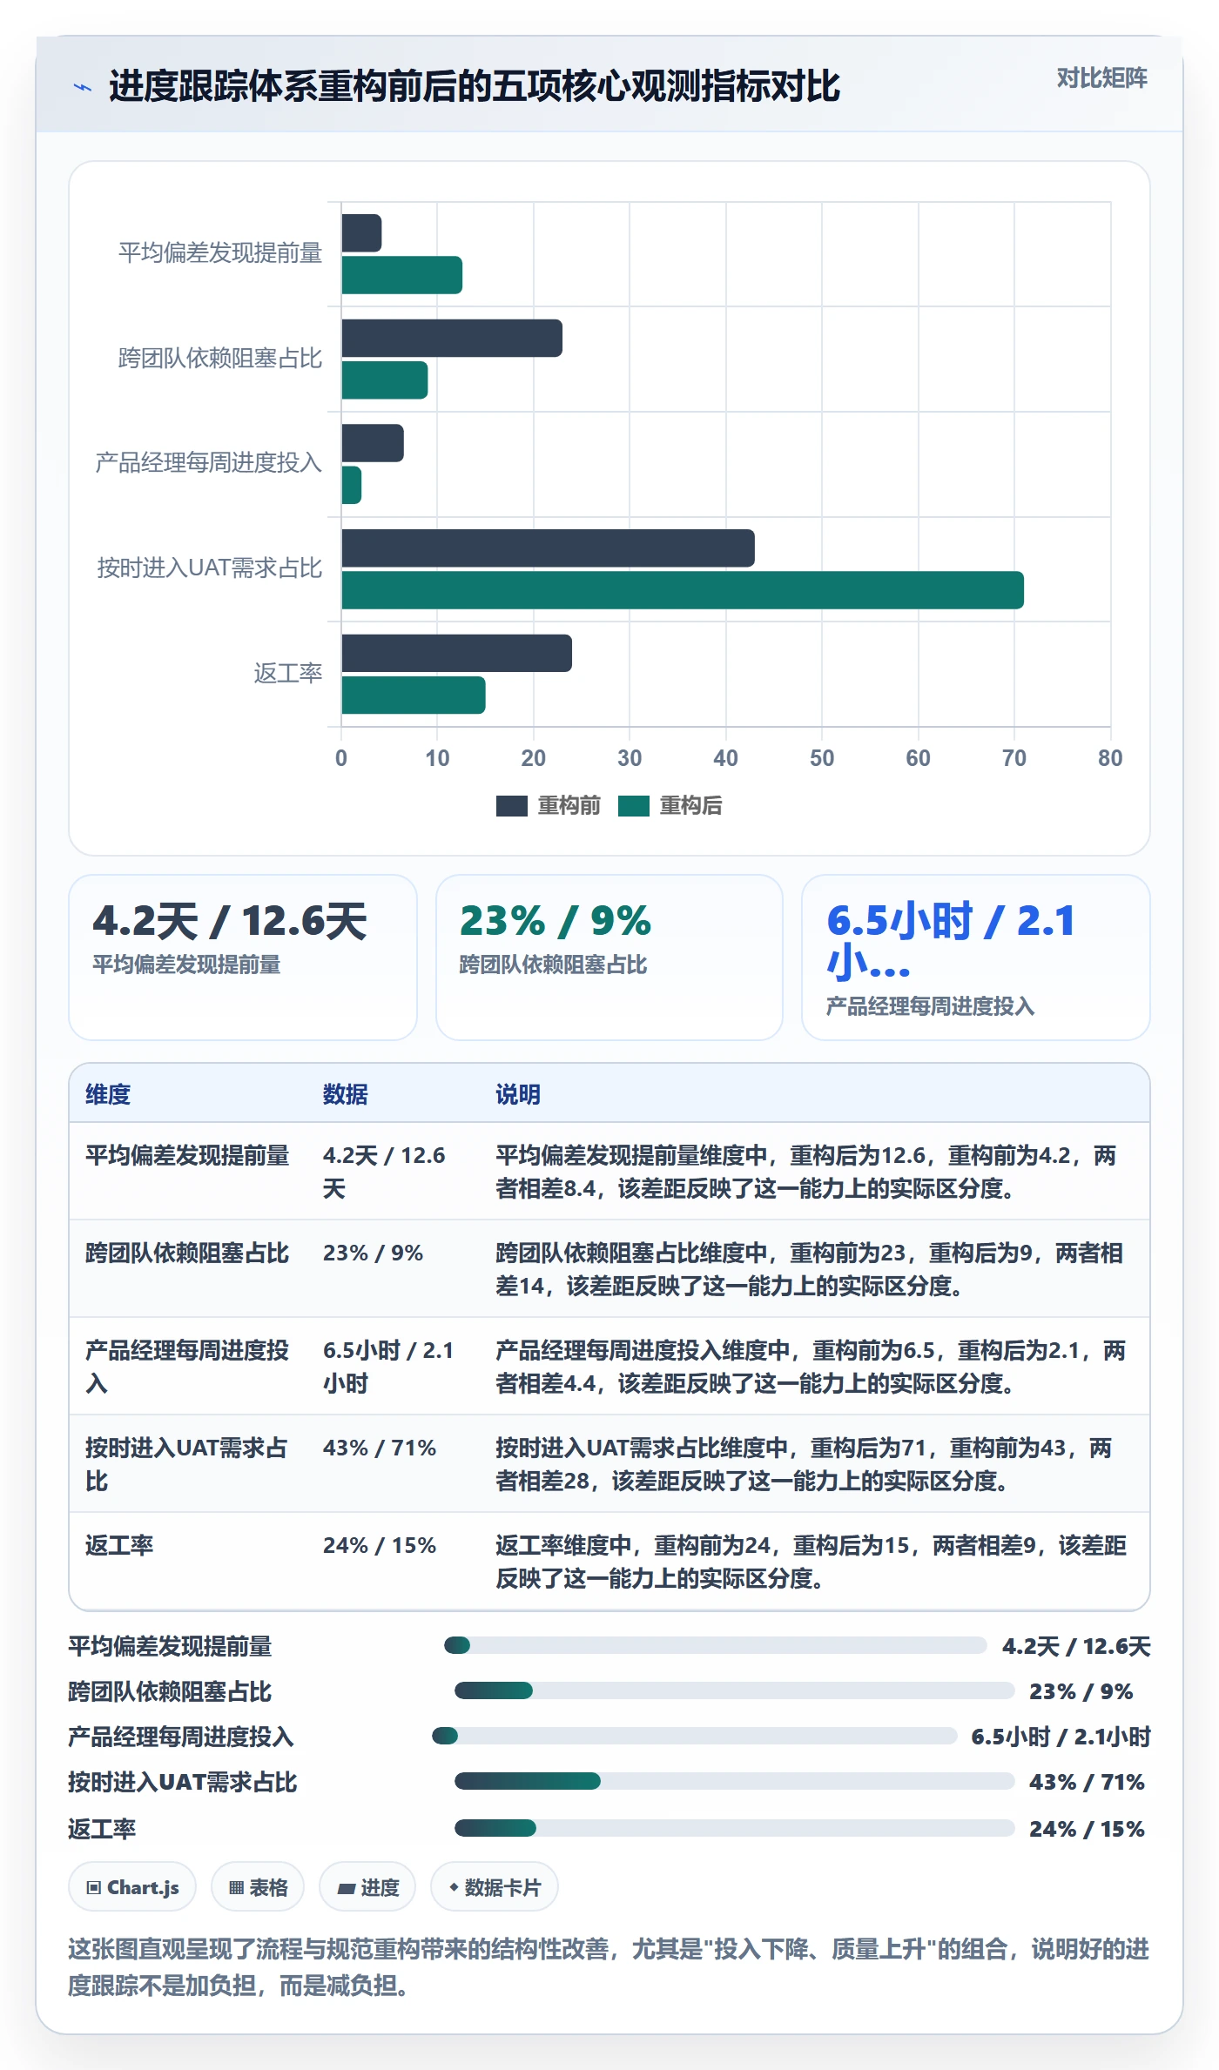This screenshot has width=1219, height=2070.
Task: Click the 跨团队依赖阻塞占比 progress bar
Action: [734, 1690]
